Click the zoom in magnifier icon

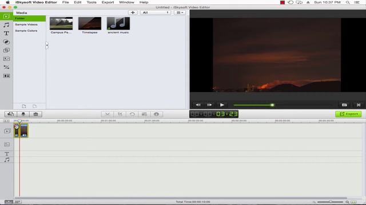(347, 202)
